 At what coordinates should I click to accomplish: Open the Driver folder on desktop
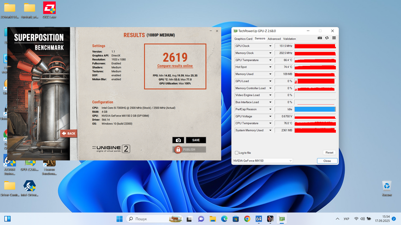point(10,189)
